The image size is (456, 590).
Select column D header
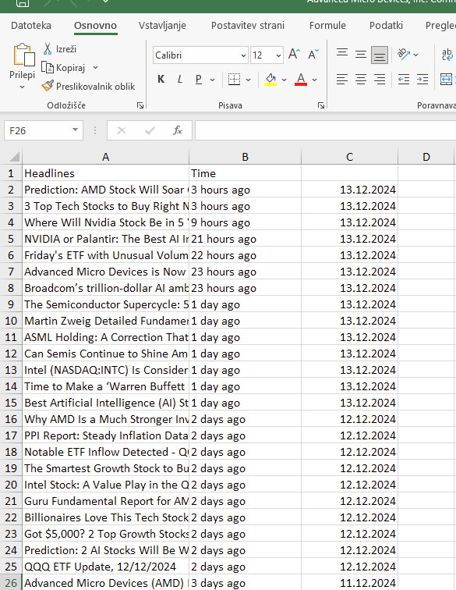click(x=426, y=157)
